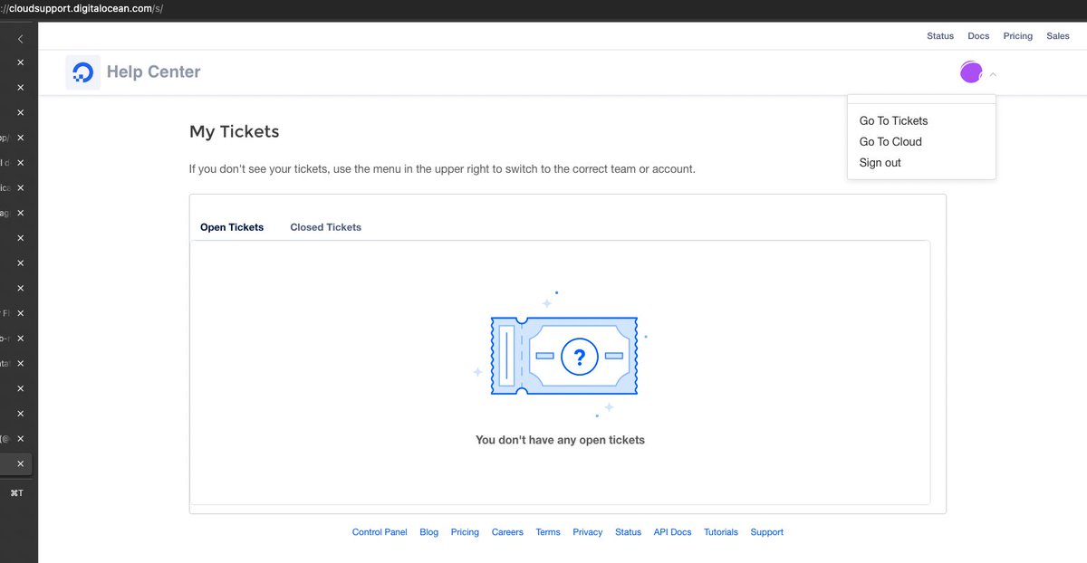Viewport: 1087px width, 563px height.
Task: Collapse the browser sidebar with the back chevron
Action: (20, 39)
